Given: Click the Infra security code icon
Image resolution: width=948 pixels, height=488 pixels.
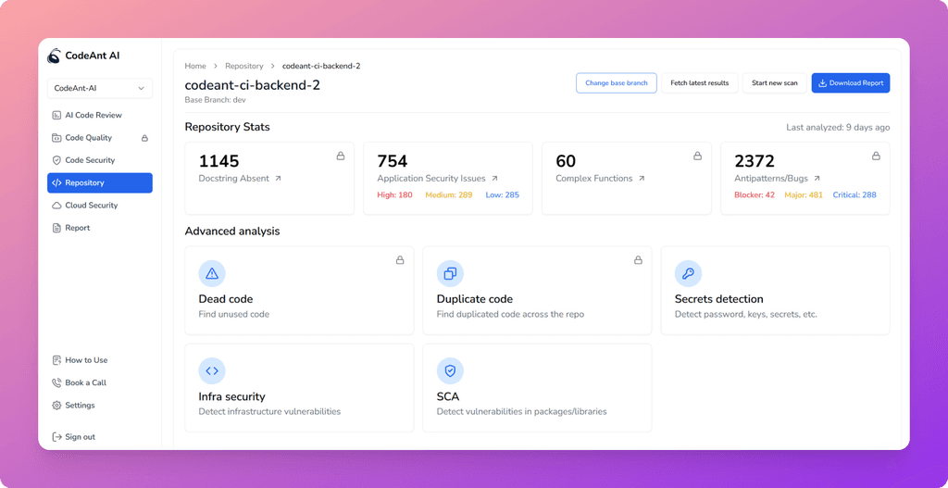Looking at the screenshot, I should click(212, 371).
